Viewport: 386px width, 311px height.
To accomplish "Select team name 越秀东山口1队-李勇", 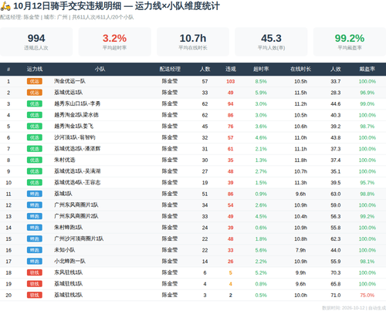I will pos(77,103).
